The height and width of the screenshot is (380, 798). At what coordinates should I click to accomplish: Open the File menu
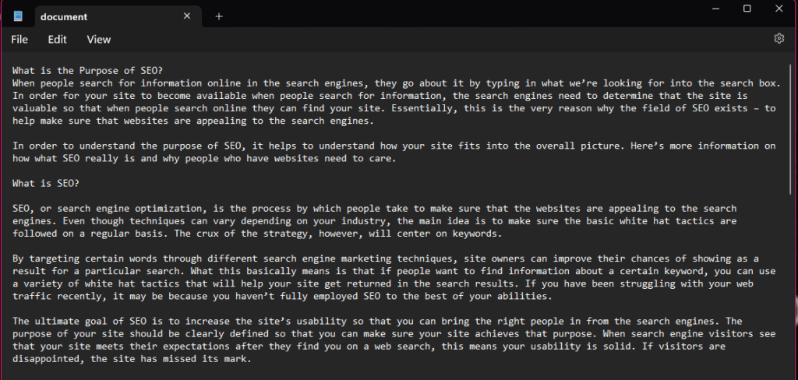[19, 39]
